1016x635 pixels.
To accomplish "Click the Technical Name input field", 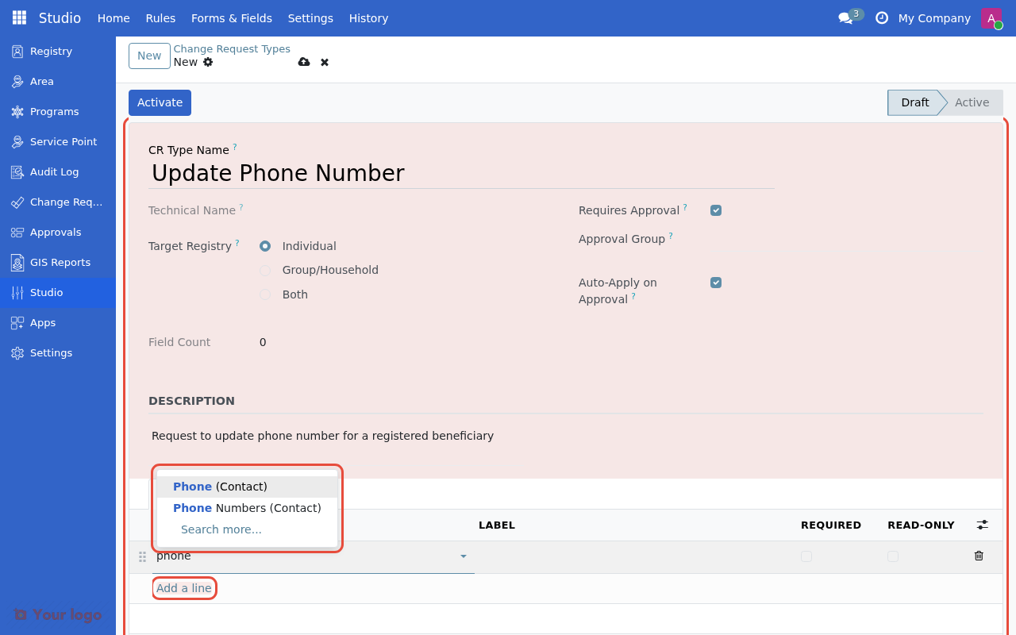I will [357, 210].
